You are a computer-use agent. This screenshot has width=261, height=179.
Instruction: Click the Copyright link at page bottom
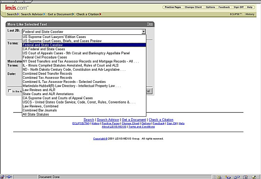[x=100, y=139]
